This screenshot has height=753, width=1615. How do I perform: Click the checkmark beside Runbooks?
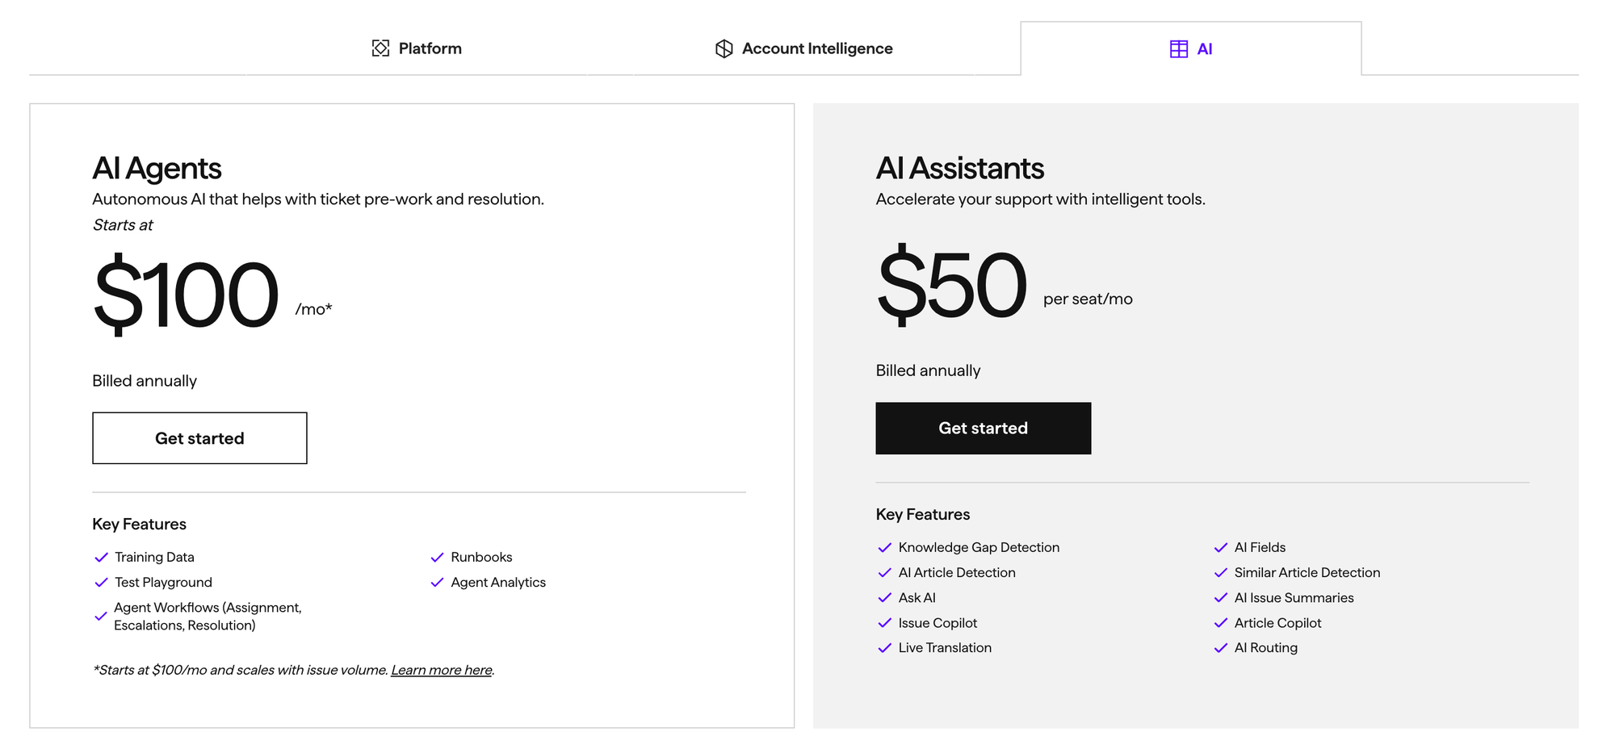(436, 557)
